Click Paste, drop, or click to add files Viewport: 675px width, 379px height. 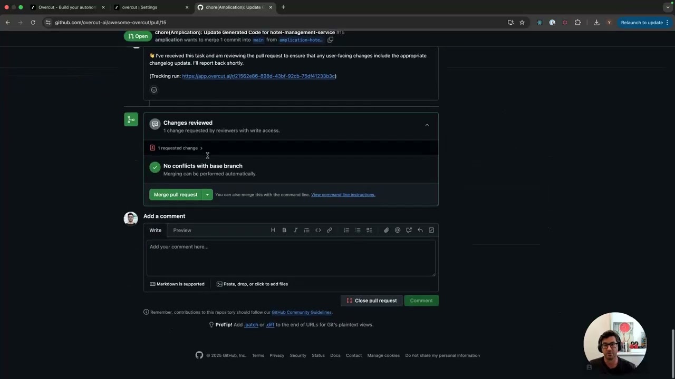tap(252, 284)
